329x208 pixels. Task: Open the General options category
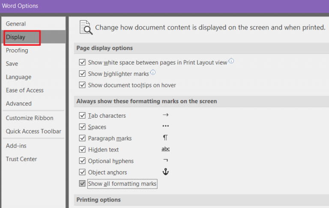click(x=33, y=24)
